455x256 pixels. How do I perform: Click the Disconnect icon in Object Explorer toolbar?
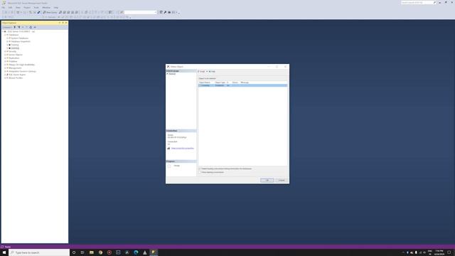(19, 27)
